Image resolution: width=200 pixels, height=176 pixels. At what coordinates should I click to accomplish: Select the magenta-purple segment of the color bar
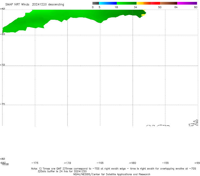pos(187,3)
